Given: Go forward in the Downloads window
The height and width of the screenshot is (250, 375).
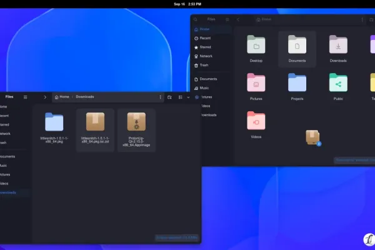Looking at the screenshot, I should [45, 97].
